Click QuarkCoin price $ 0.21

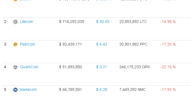click(101, 67)
